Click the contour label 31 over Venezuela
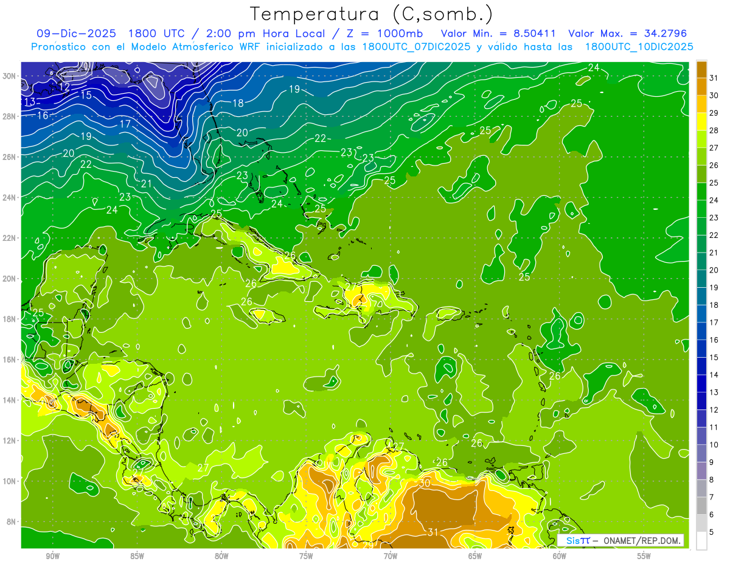The height and width of the screenshot is (564, 730). [433, 532]
